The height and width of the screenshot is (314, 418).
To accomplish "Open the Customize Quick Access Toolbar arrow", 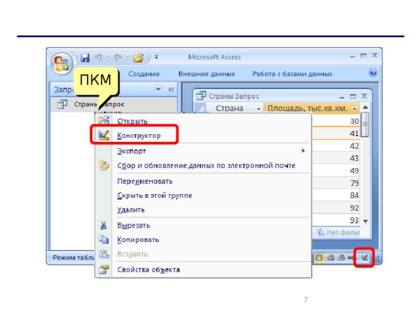I will click(157, 57).
